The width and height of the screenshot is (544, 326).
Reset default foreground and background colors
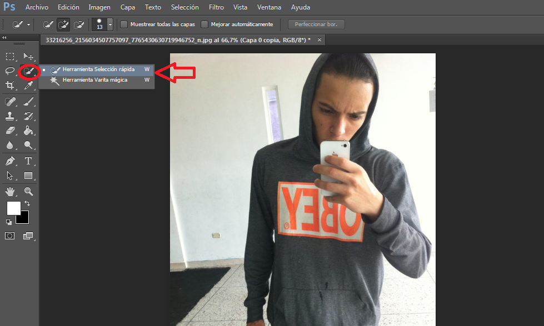tap(9, 222)
